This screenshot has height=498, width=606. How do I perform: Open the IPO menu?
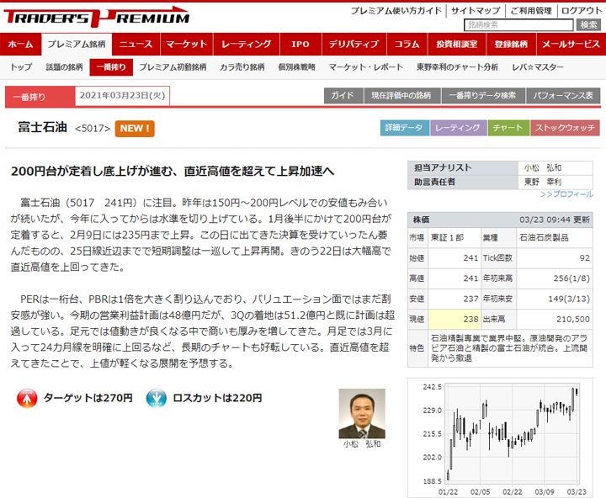point(300,45)
